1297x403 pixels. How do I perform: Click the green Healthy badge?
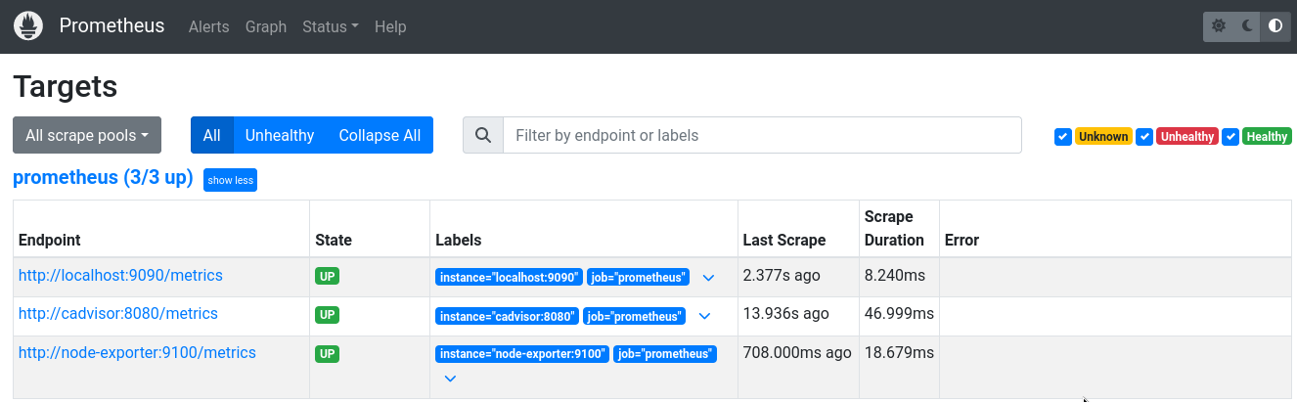[x=1267, y=136]
